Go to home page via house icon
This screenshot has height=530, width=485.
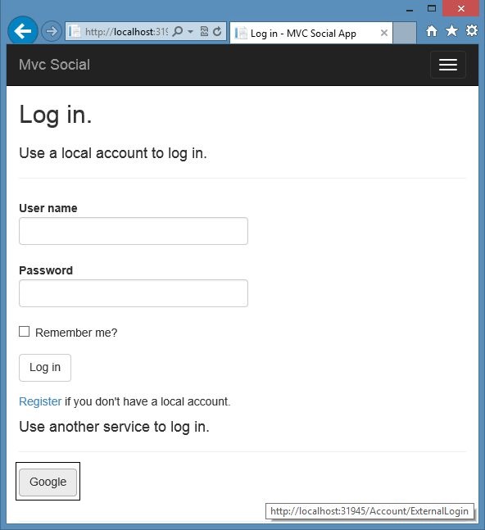(432, 31)
